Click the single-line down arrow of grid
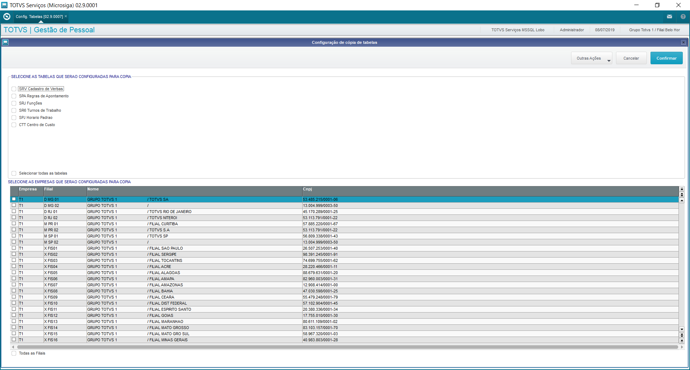This screenshot has height=370, width=690. pos(682,329)
